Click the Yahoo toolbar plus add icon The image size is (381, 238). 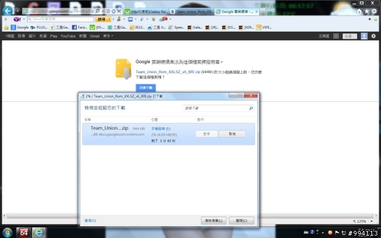point(370,19)
